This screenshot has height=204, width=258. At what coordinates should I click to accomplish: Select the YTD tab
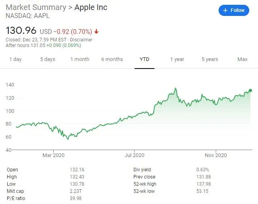(x=145, y=59)
